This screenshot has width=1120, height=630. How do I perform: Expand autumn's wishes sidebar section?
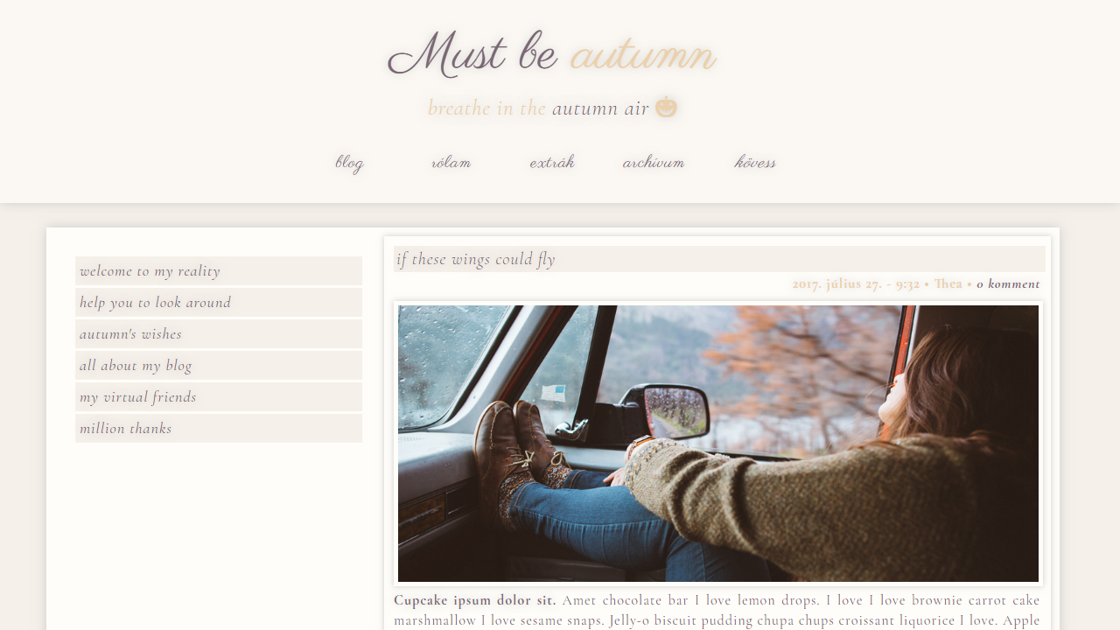[x=219, y=334]
